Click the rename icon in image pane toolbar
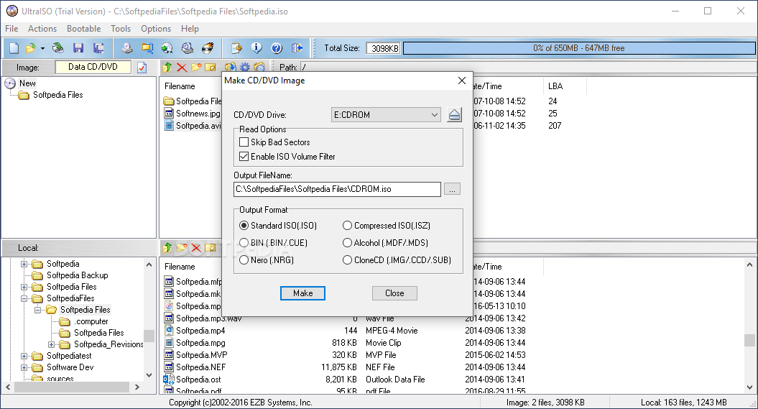Screen dimensions: 758x409 click(x=211, y=67)
